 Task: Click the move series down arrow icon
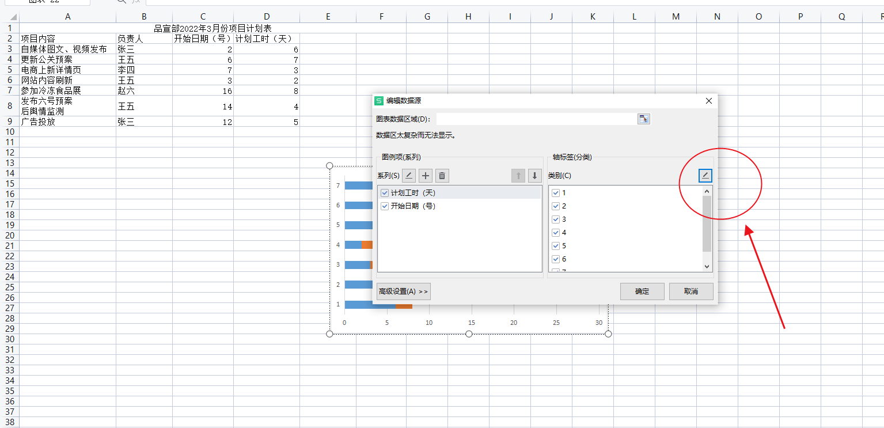point(534,175)
